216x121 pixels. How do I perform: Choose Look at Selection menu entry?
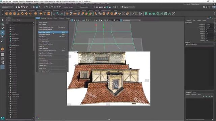[x=53, y=42]
